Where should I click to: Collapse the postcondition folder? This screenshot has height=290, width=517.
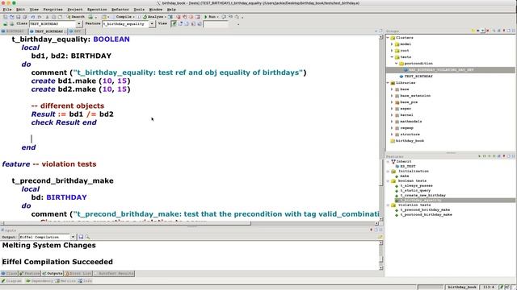pos(397,64)
